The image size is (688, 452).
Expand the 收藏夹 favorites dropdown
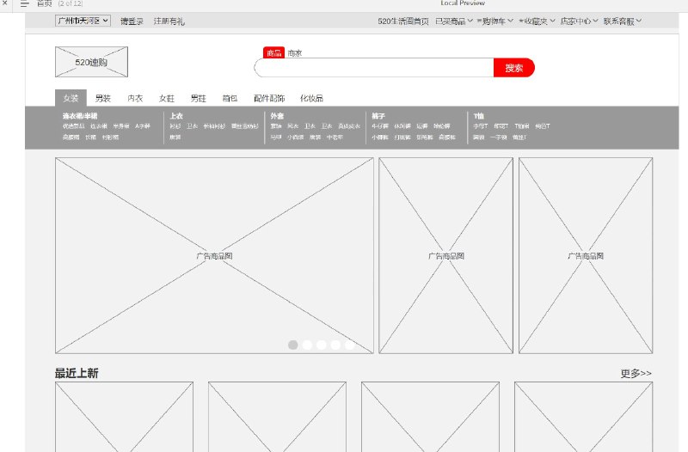click(x=537, y=21)
